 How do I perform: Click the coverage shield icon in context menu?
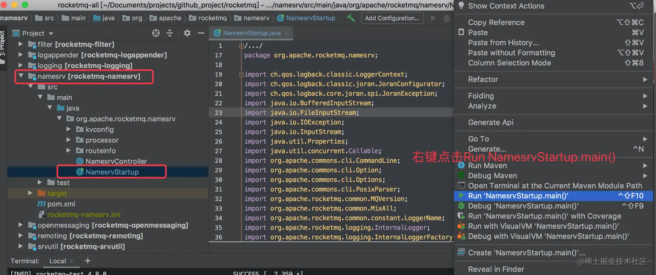461,216
